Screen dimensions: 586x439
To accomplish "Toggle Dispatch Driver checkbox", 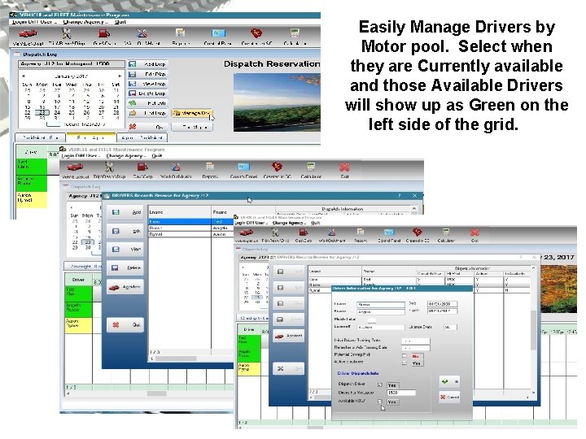I will [x=380, y=385].
